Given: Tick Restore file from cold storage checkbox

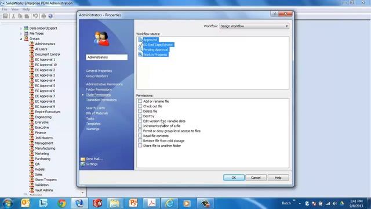Looking at the screenshot, I should point(140,140).
